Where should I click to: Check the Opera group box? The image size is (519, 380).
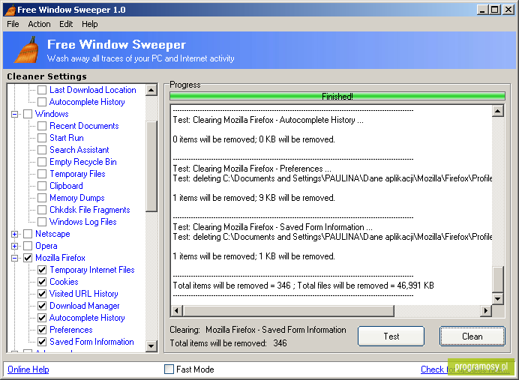point(28,246)
